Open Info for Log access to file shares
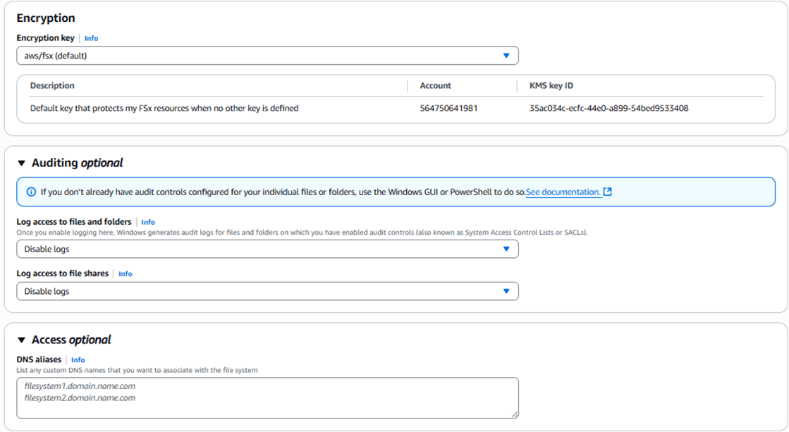Screen dimensions: 789x432 (x=125, y=273)
